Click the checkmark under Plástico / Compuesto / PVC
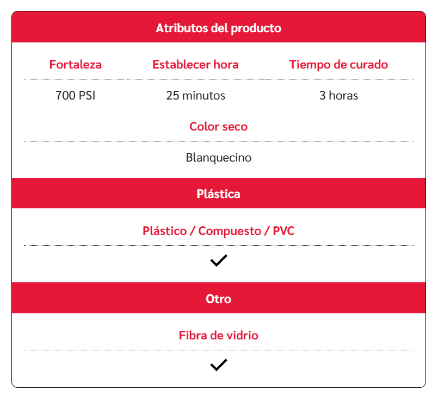438x396 pixels. click(x=218, y=261)
